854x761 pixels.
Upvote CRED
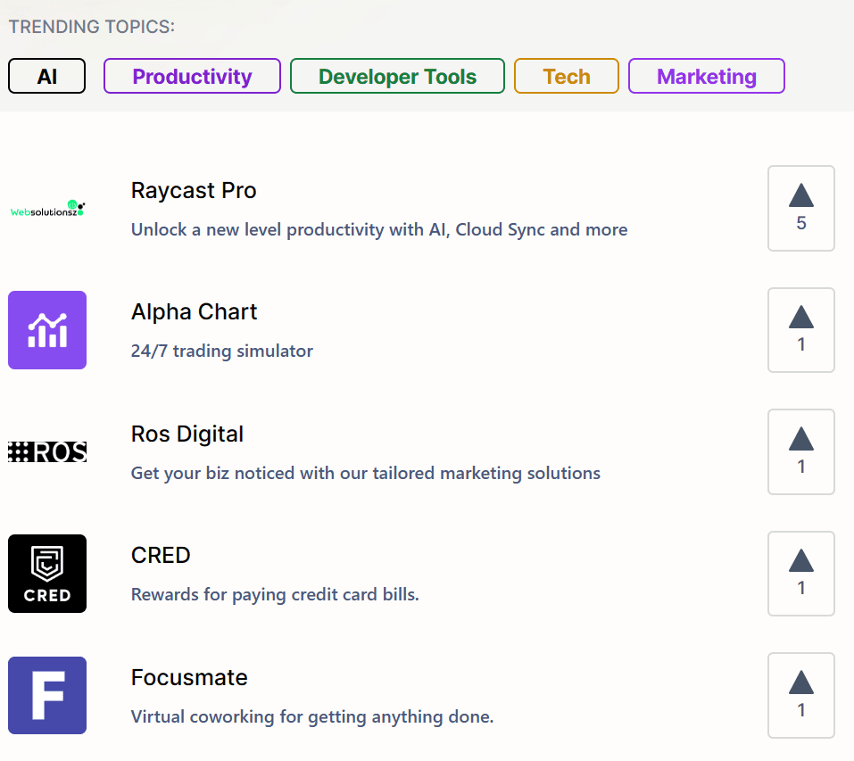pyautogui.click(x=801, y=574)
